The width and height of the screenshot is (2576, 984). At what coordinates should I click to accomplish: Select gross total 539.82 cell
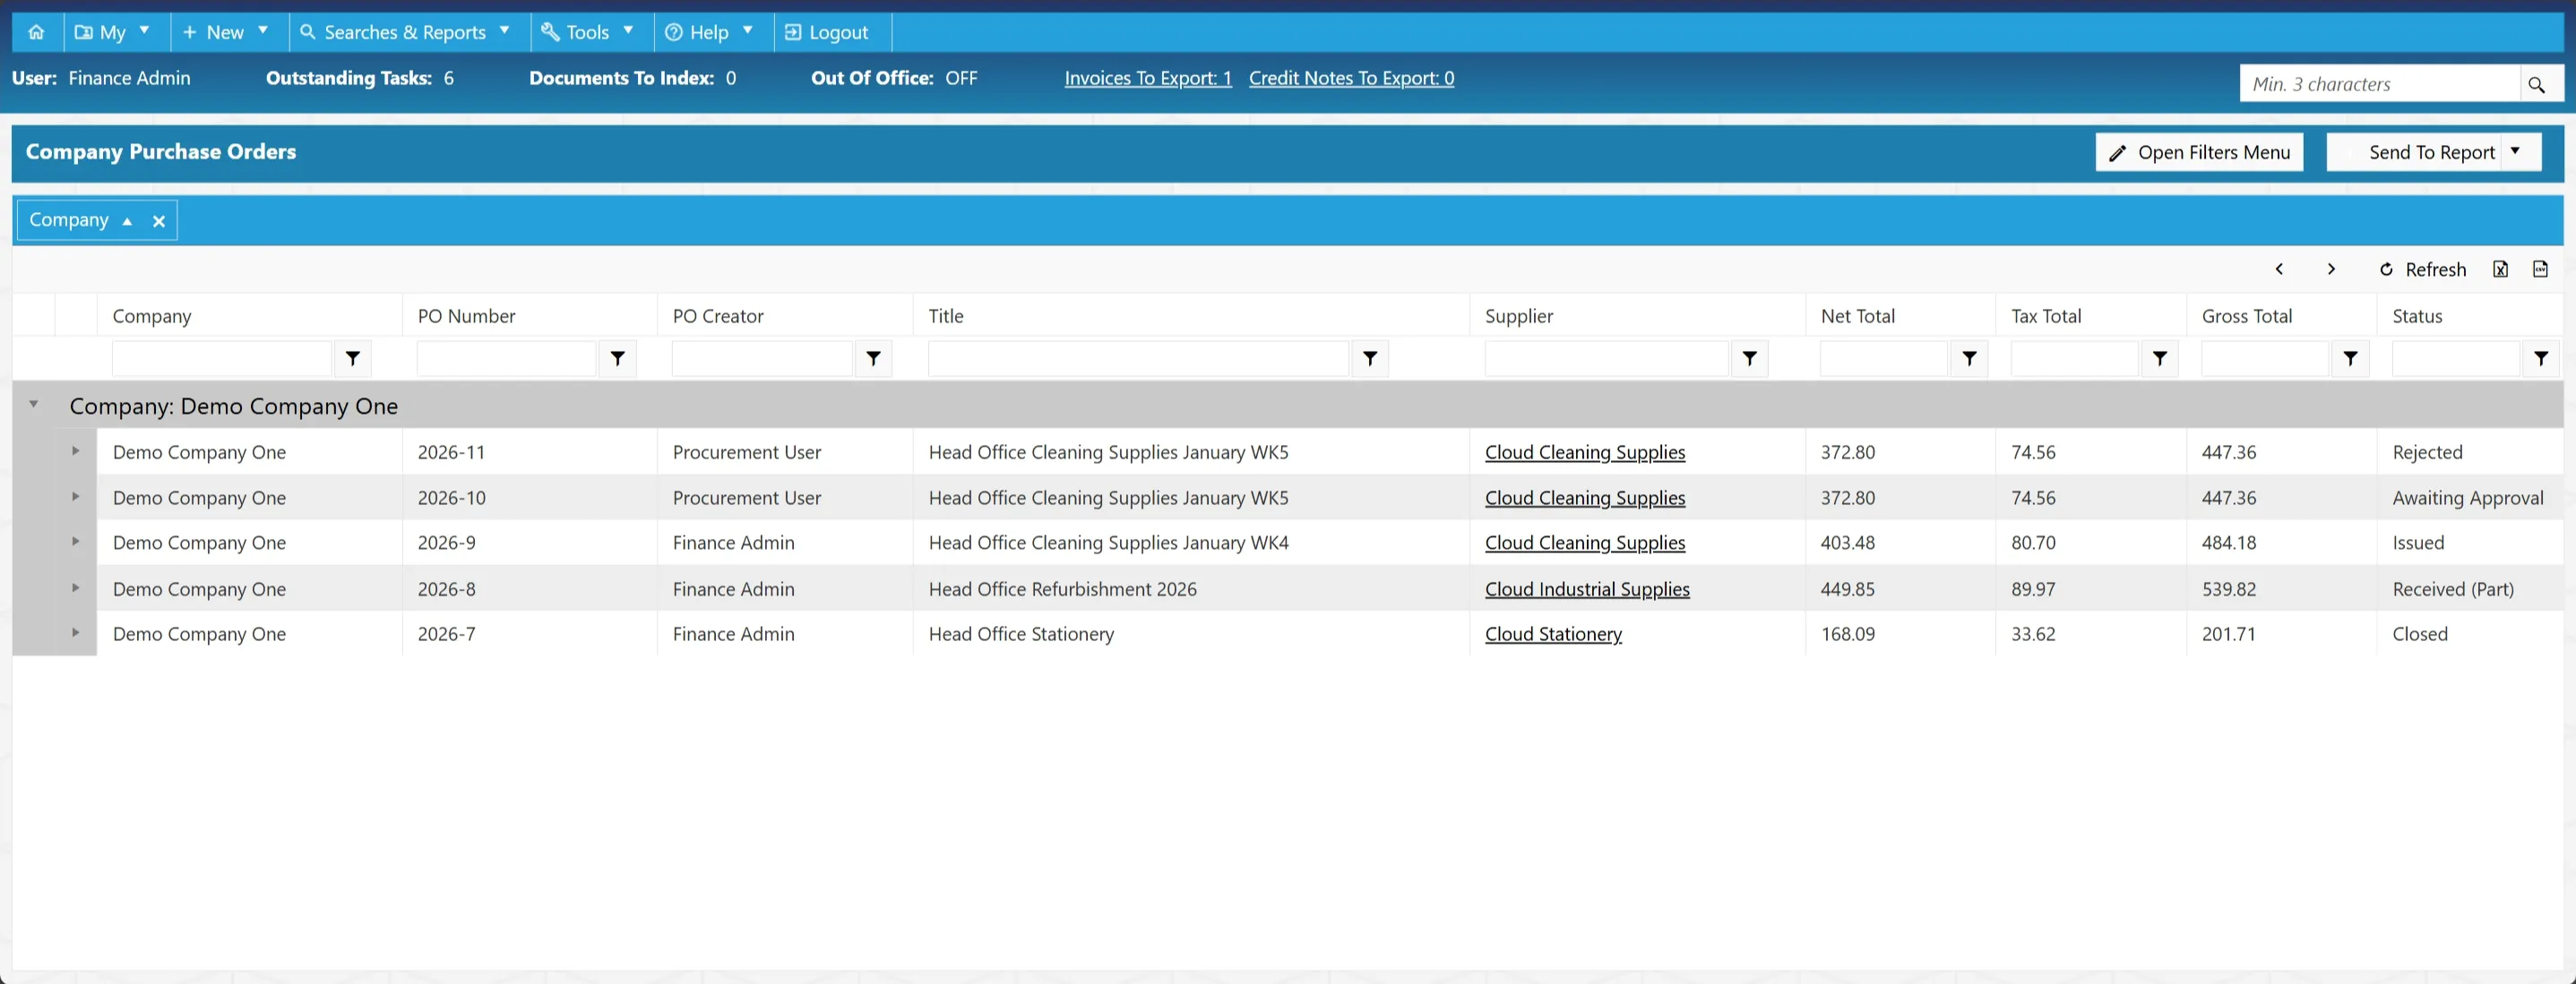click(x=2281, y=588)
